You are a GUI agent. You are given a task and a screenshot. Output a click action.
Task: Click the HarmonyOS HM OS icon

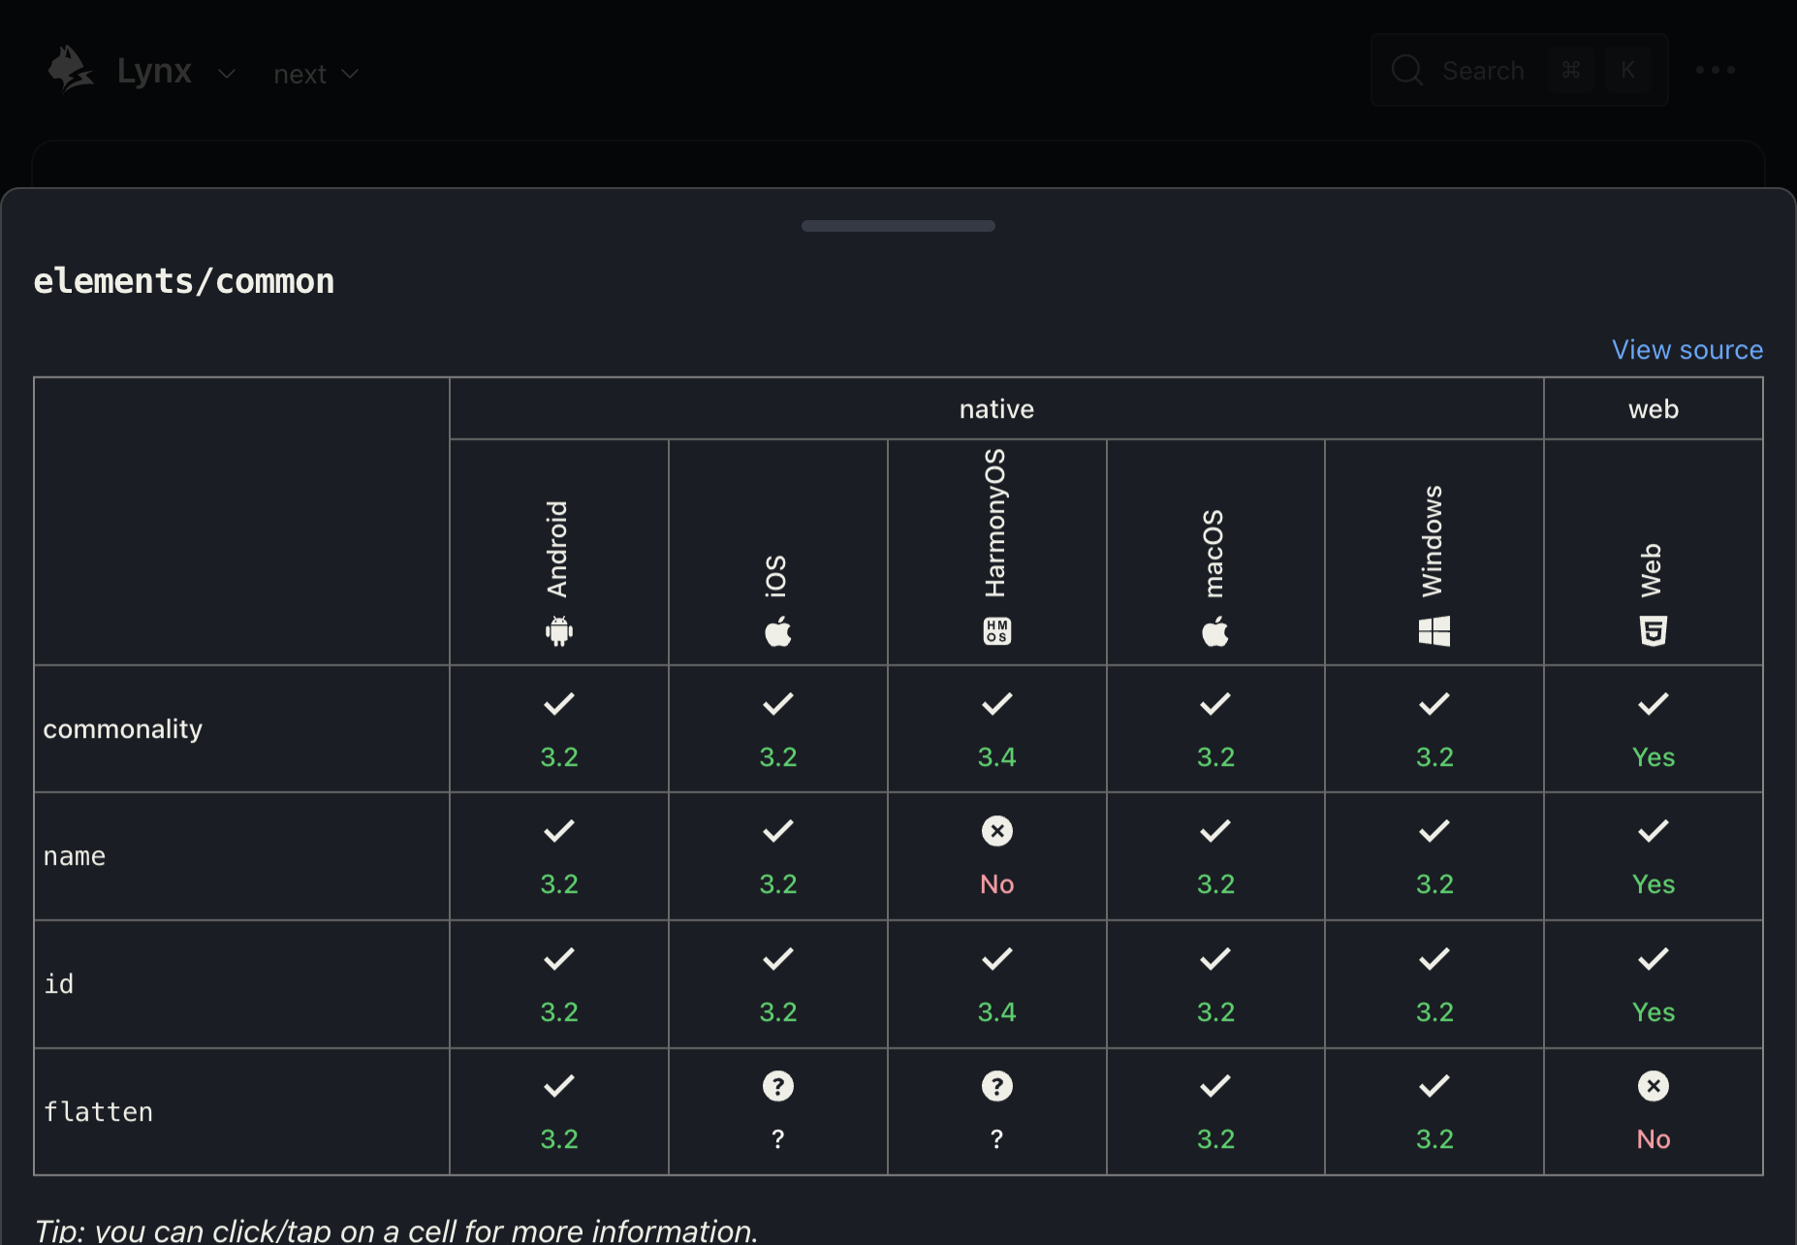996,631
